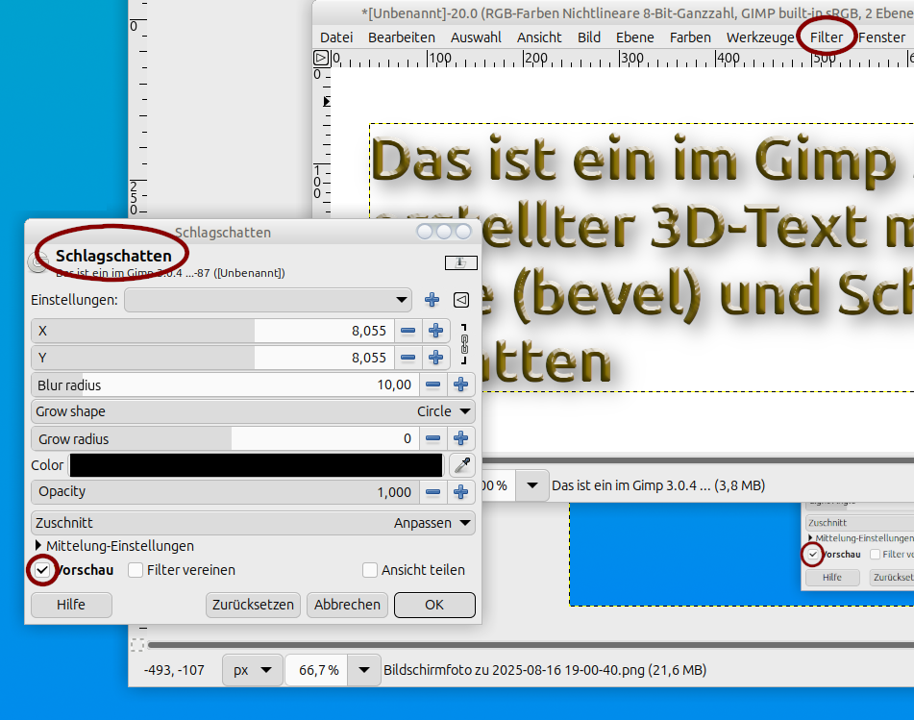Decrease the Grow radius value
Viewport: 914px width, 720px height.
(433, 437)
